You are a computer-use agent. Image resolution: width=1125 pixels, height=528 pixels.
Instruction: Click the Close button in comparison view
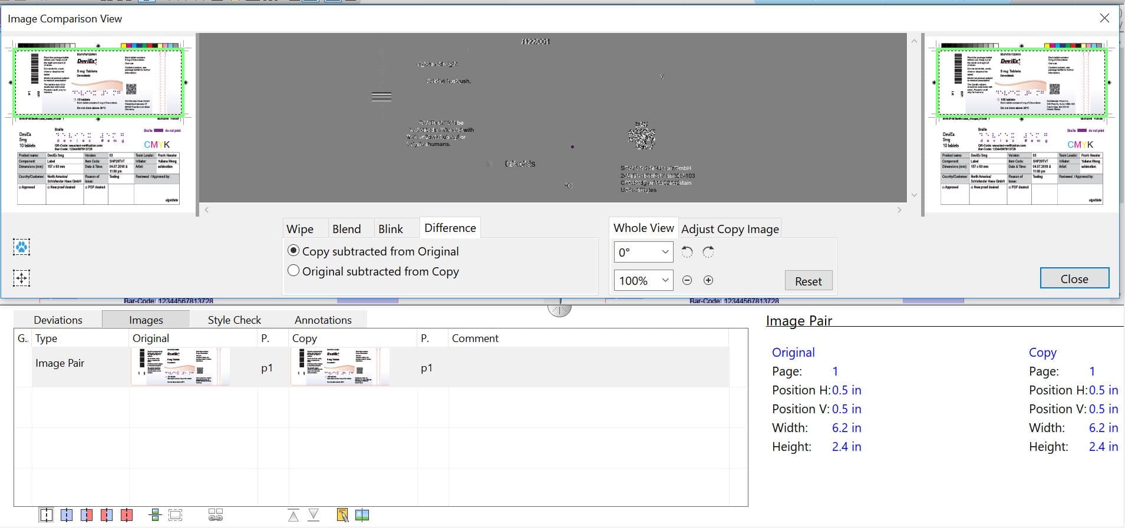pos(1074,279)
